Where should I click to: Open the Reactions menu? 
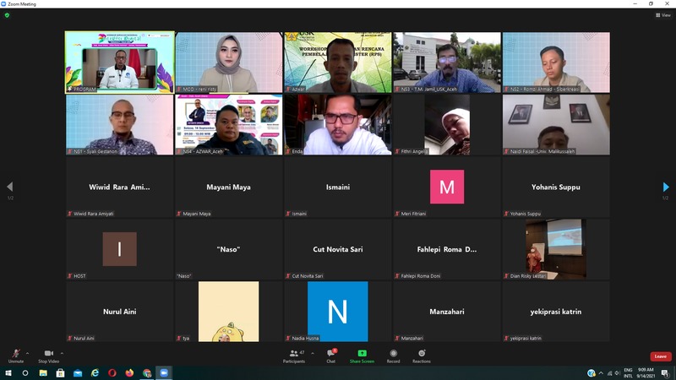tap(421, 355)
